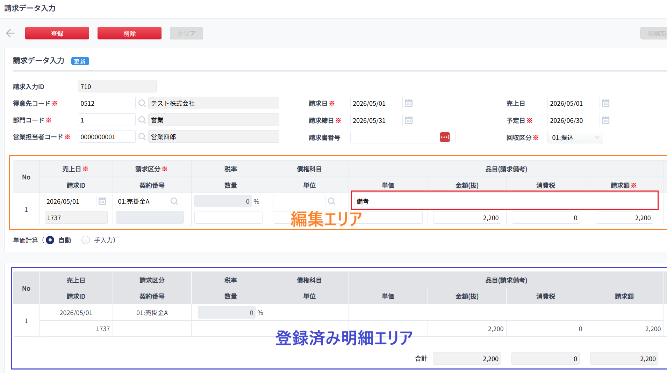This screenshot has width=667, height=373.
Task: Click the テスト株式会社 customer name field
Action: point(214,103)
